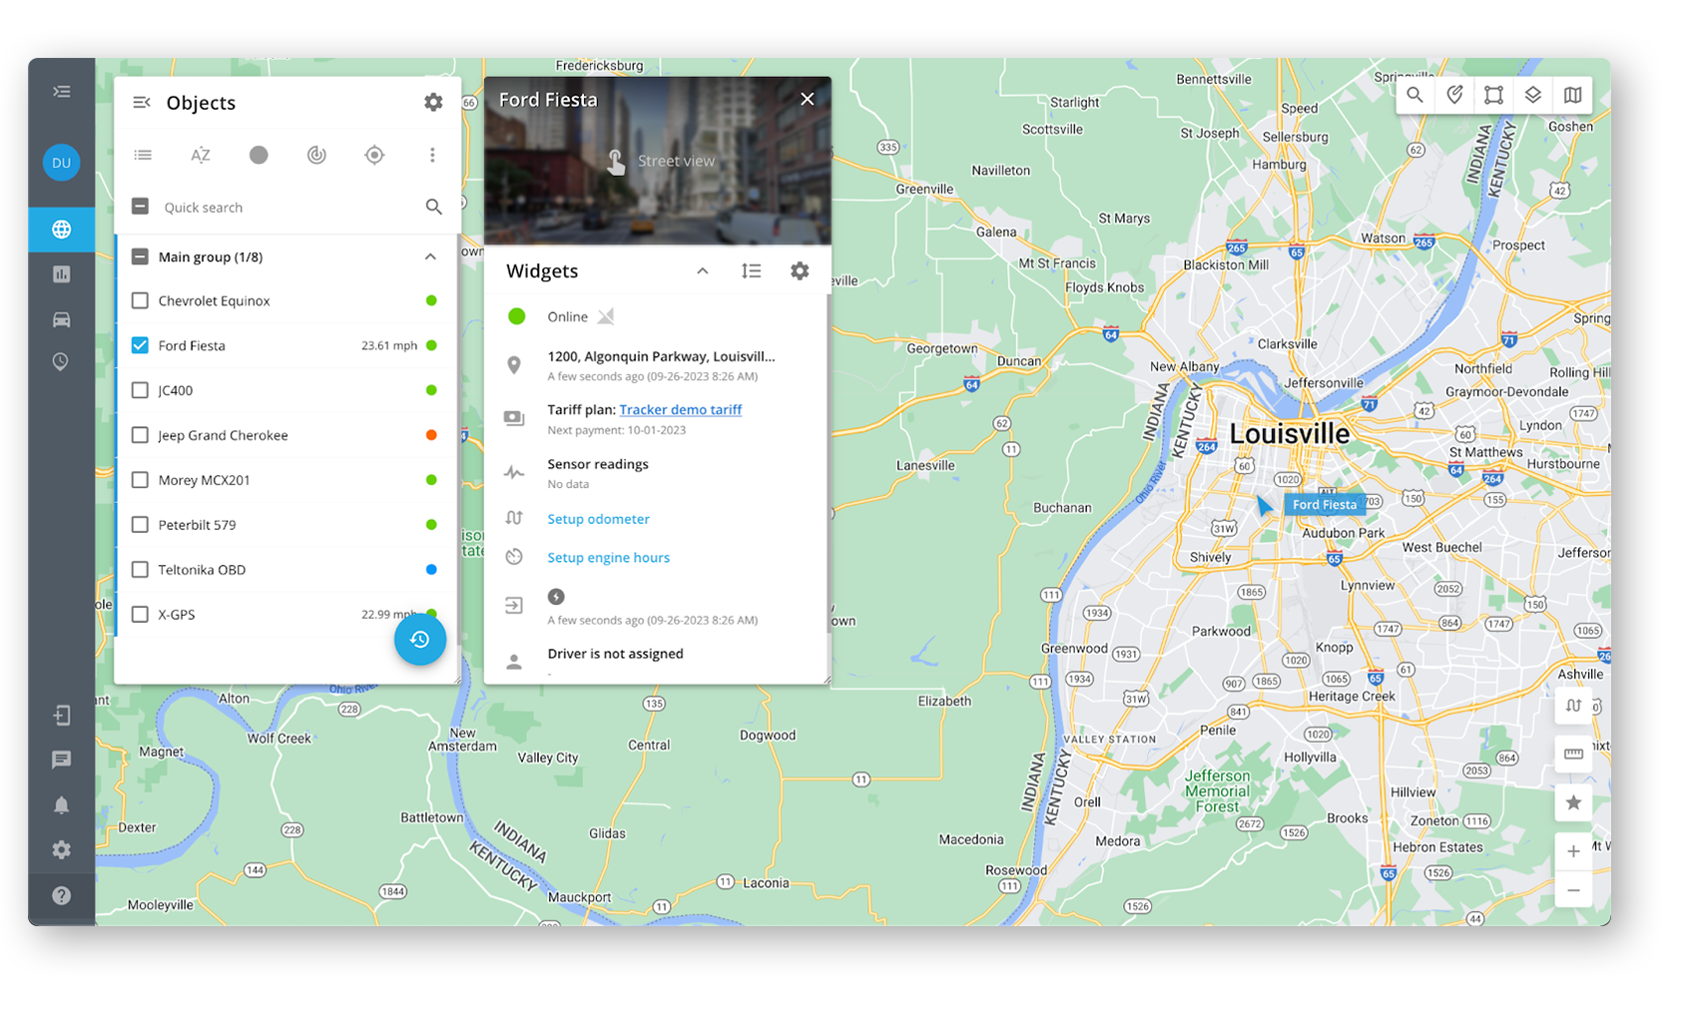Check the Peterbilt 579 checkbox
Screen dimensions: 1697x1018
tap(141, 525)
